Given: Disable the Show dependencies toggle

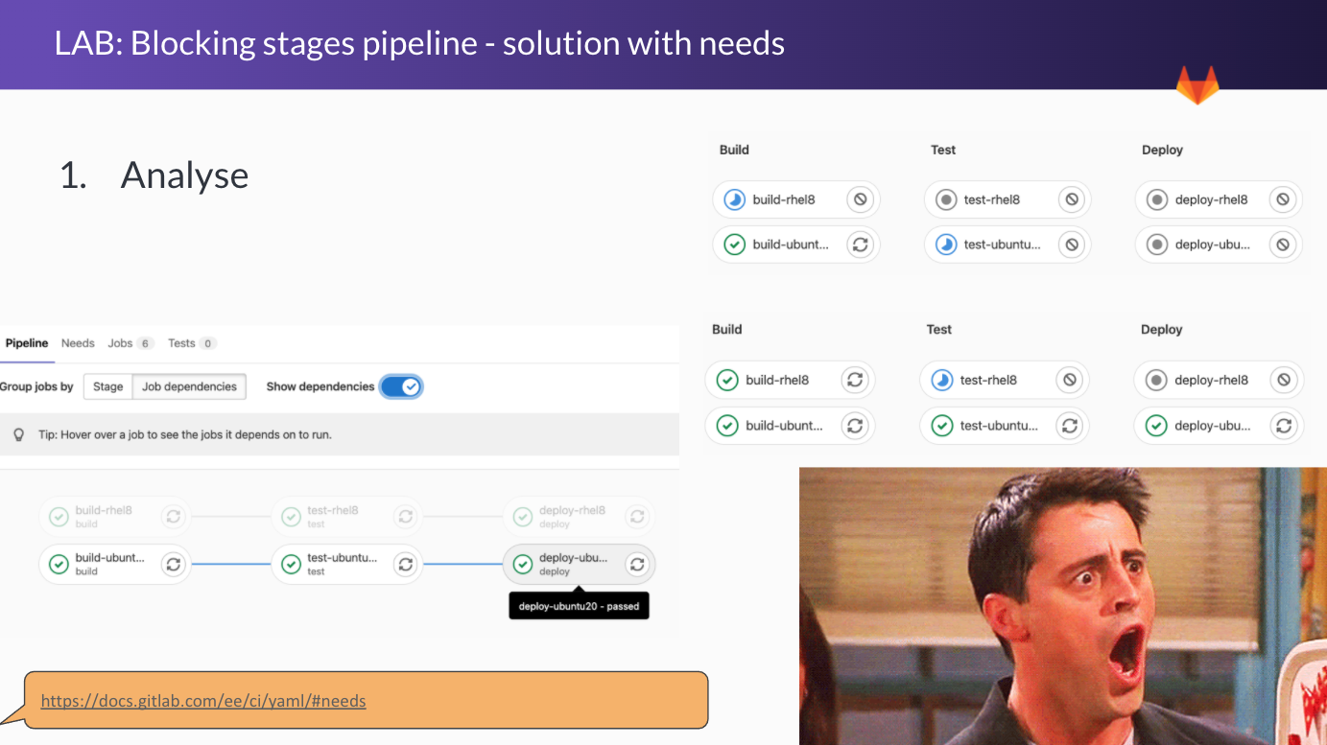Looking at the screenshot, I should 402,386.
